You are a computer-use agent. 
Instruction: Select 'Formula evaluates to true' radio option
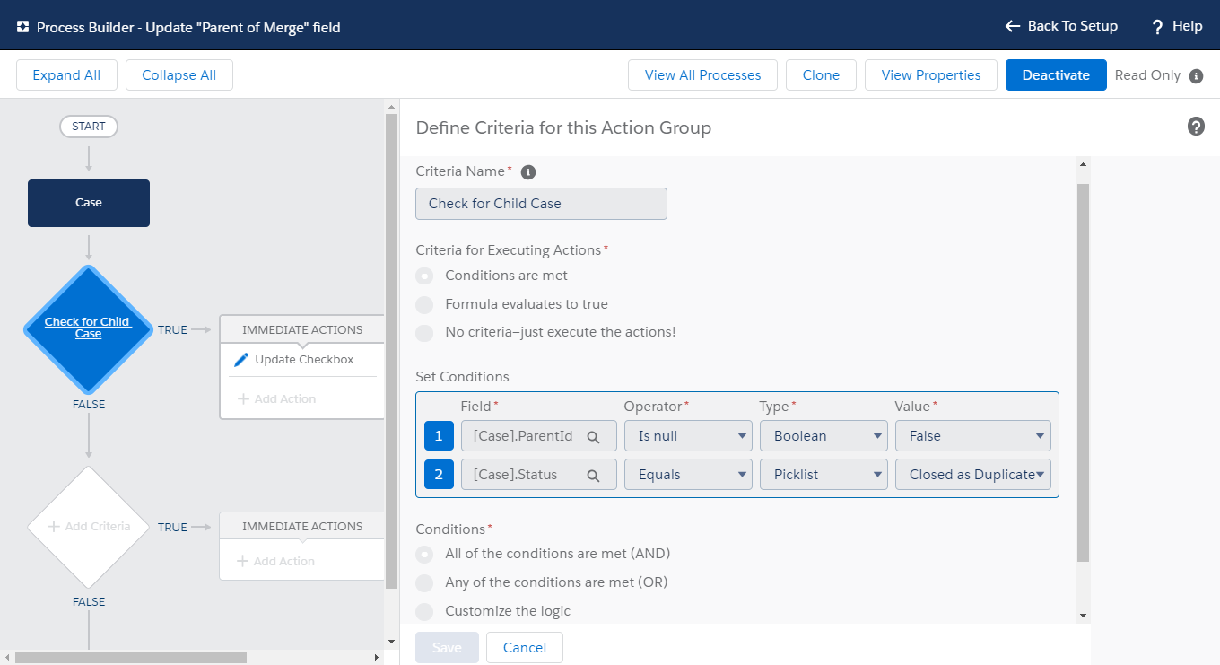(x=424, y=304)
